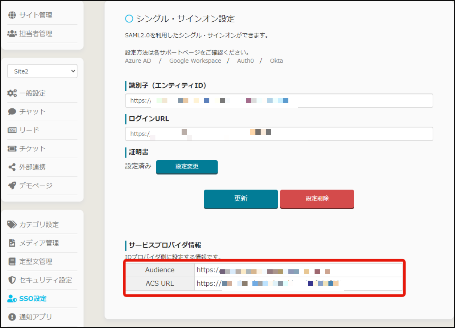Go to 定型文管理 menu item

[36, 262]
